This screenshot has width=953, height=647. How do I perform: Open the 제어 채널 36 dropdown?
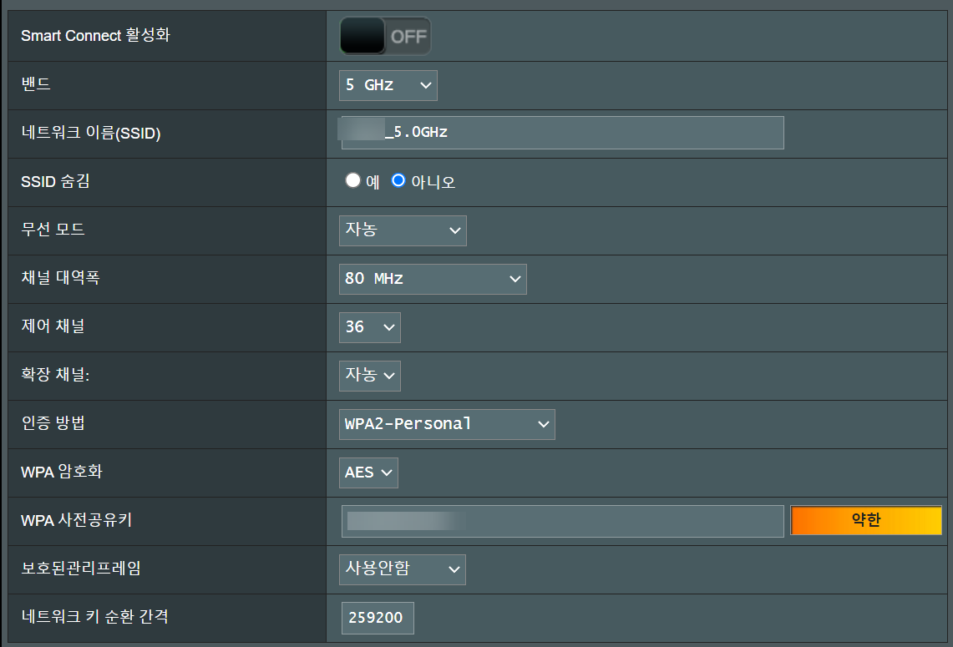pos(369,327)
